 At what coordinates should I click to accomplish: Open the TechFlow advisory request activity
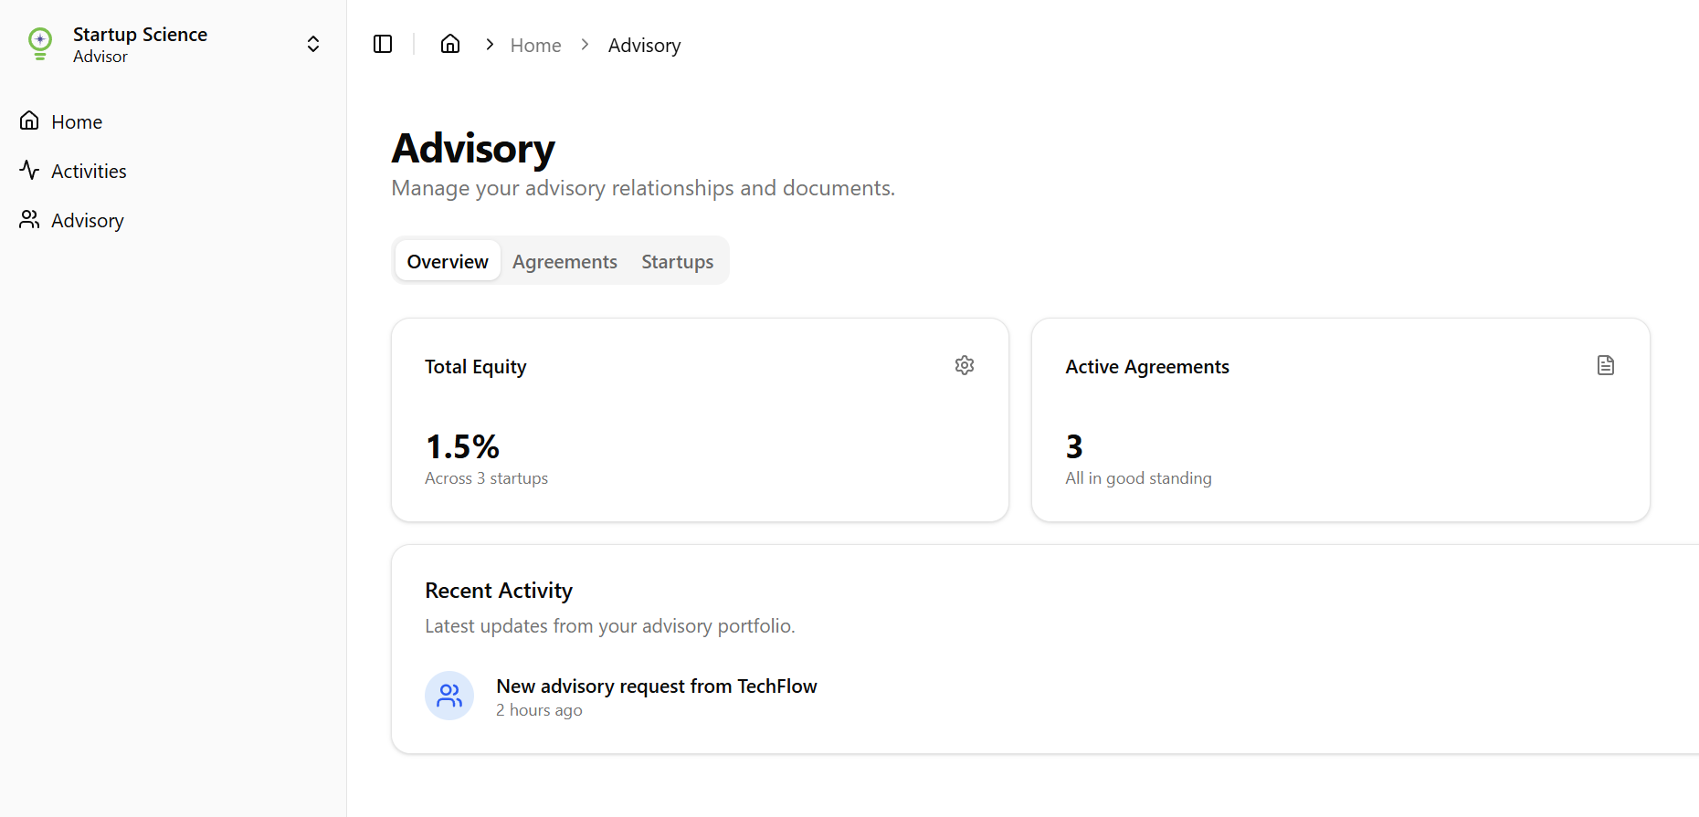[x=656, y=686]
